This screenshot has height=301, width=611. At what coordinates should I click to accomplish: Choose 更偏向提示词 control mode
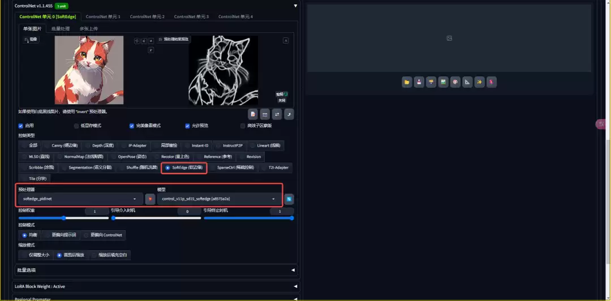coord(61,235)
